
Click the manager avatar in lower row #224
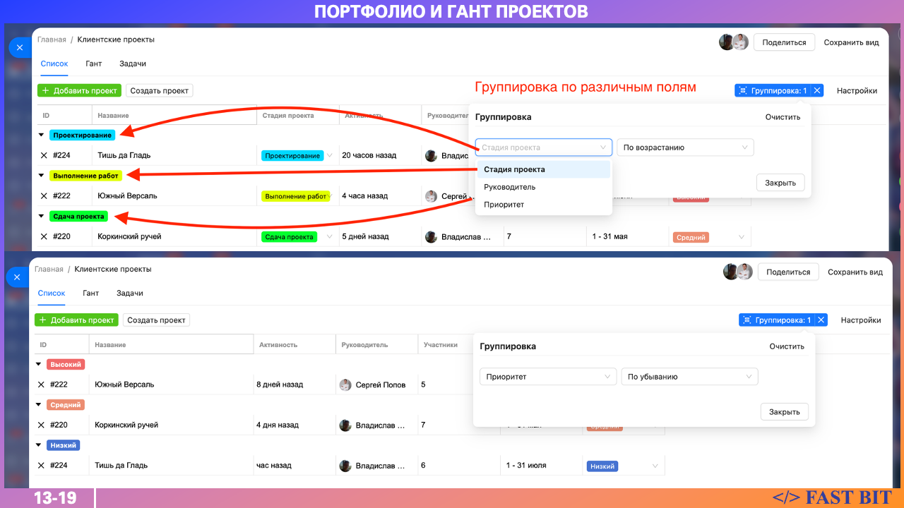[345, 466]
